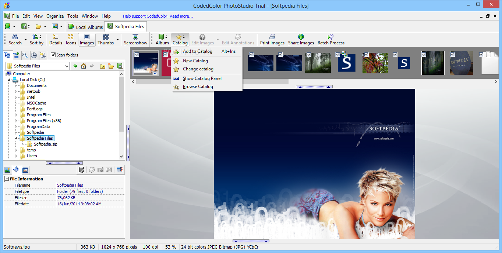502x253 pixels.
Task: Select the Program Files (x86) folder
Action: click(44, 121)
